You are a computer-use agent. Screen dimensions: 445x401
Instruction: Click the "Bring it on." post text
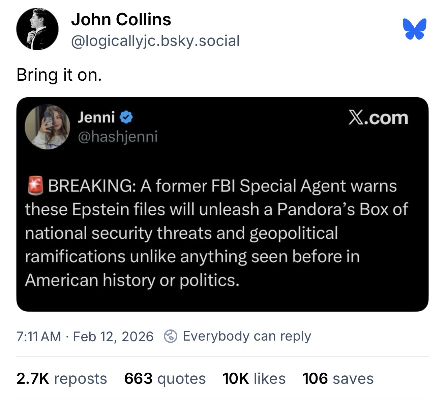click(x=59, y=75)
